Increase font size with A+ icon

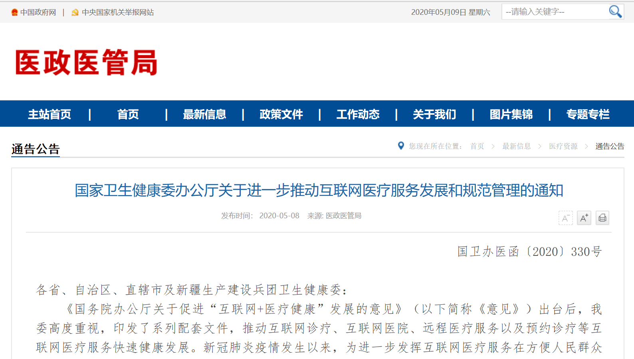[584, 218]
